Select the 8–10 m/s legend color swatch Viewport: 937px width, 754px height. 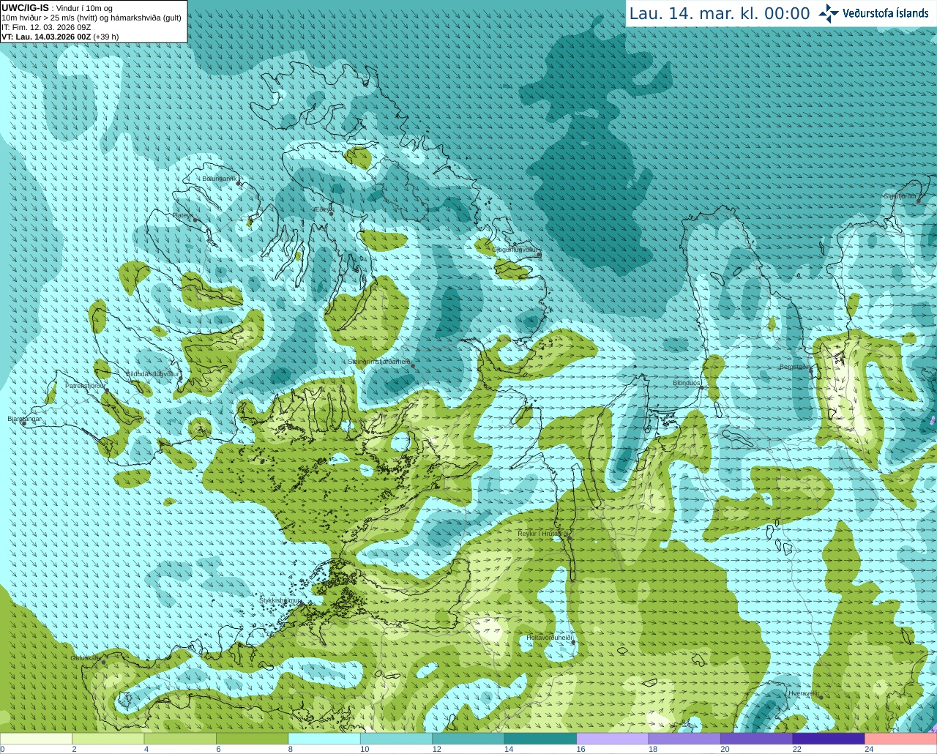324,739
